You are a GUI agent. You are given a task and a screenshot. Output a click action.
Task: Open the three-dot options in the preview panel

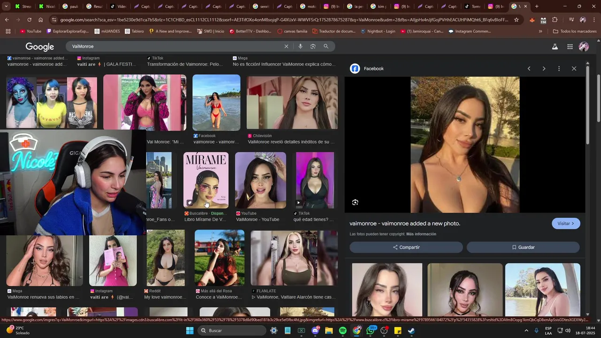[559, 69]
